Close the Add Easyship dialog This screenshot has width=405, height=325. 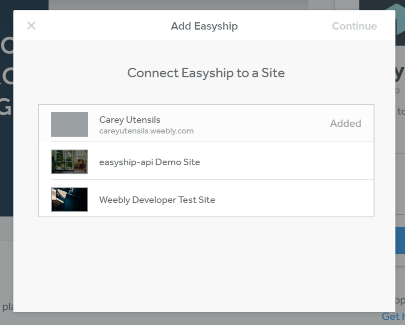pyautogui.click(x=31, y=26)
